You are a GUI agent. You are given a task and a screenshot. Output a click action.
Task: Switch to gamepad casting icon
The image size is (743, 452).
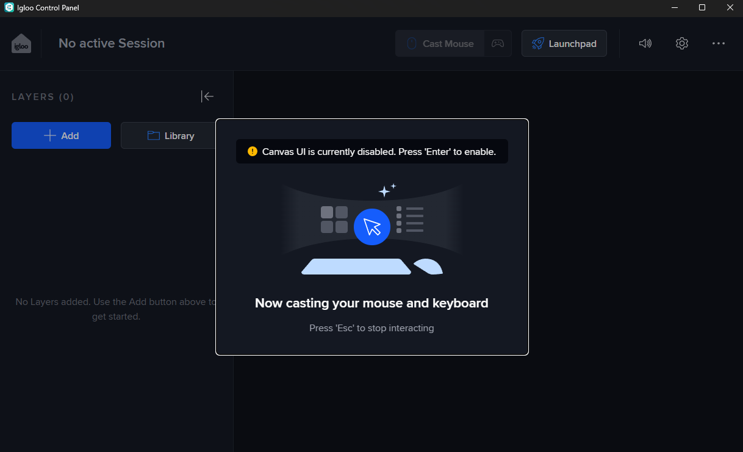point(498,44)
